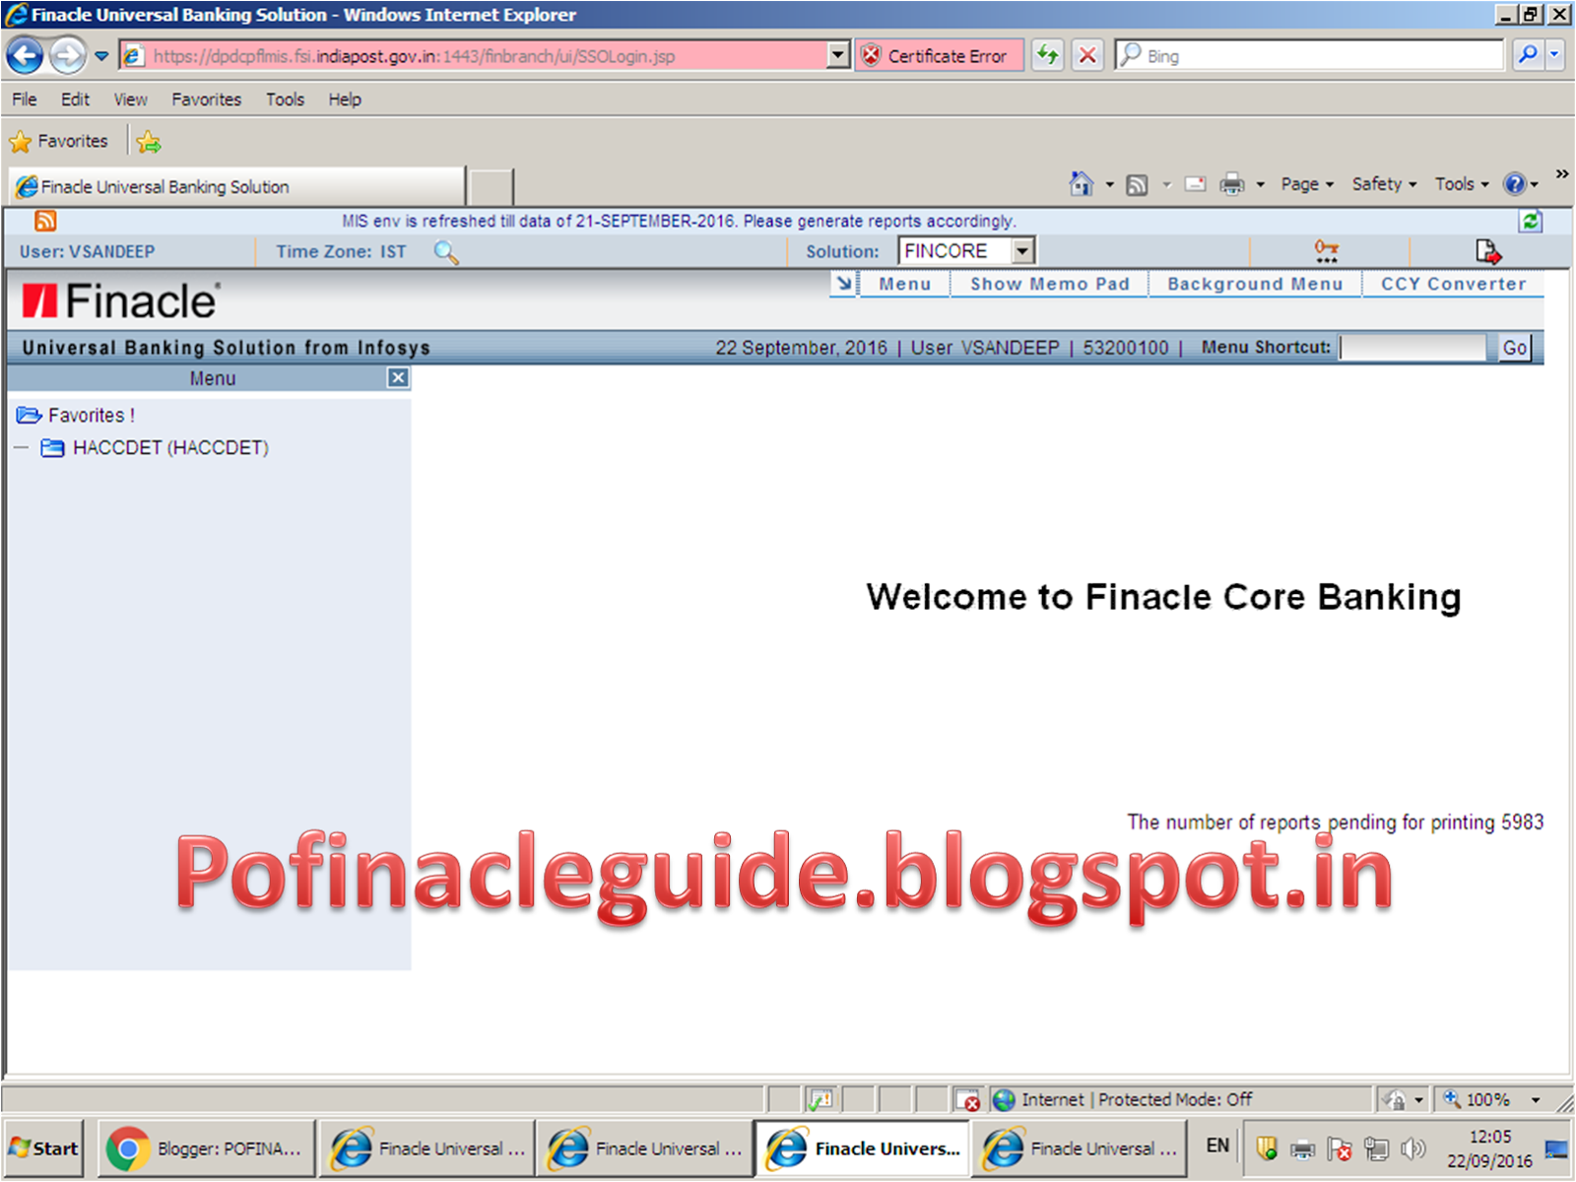Click the Menu link in Finacle toolbar
The height and width of the screenshot is (1182, 1576).
pyautogui.click(x=904, y=284)
